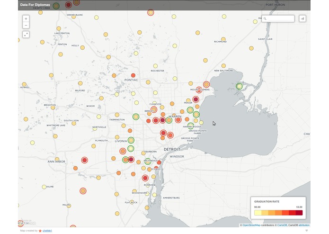Click the FARMINGTON label
This screenshot has width=329, height=234.
117,120
